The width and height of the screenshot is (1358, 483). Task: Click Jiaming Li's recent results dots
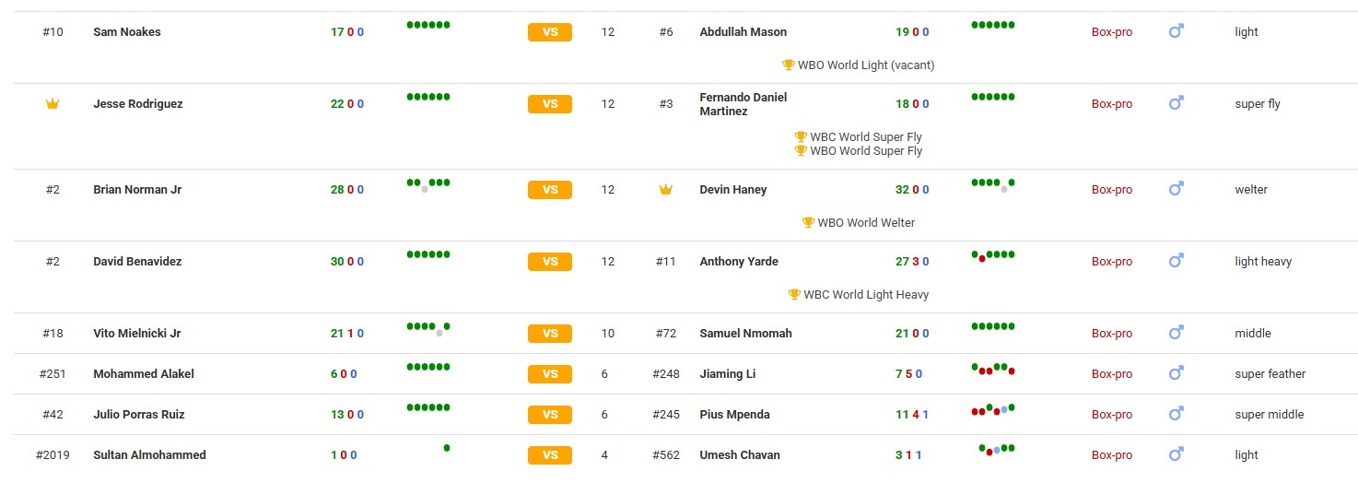tap(993, 370)
